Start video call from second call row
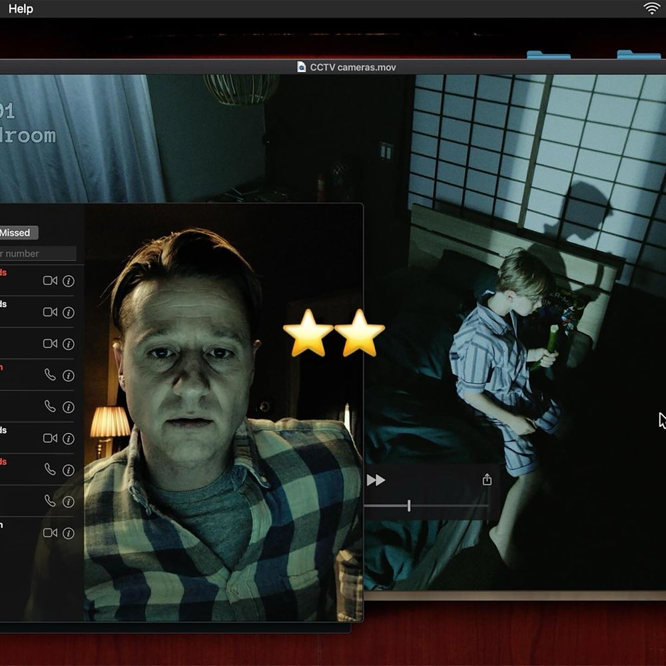 tap(50, 312)
